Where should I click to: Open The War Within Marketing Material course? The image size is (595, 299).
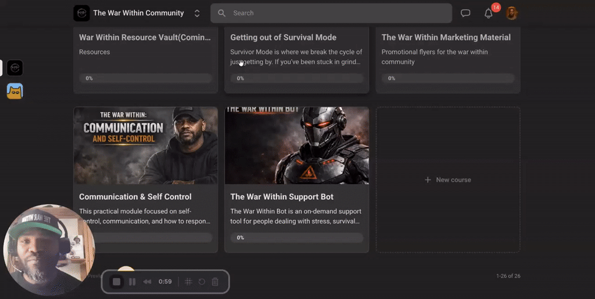tap(446, 38)
